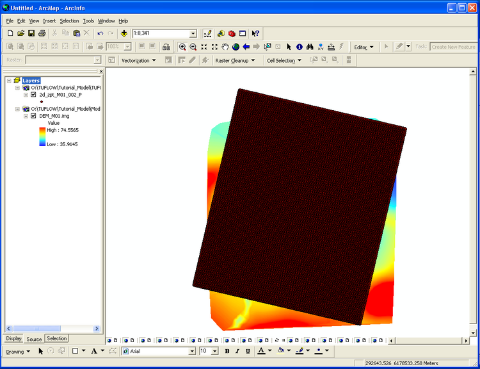
Task: Select the Zoom In tool
Action: (x=182, y=47)
